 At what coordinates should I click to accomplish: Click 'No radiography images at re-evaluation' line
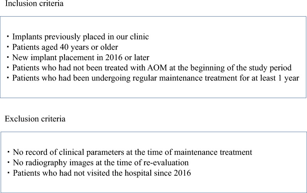(x=101, y=163)
